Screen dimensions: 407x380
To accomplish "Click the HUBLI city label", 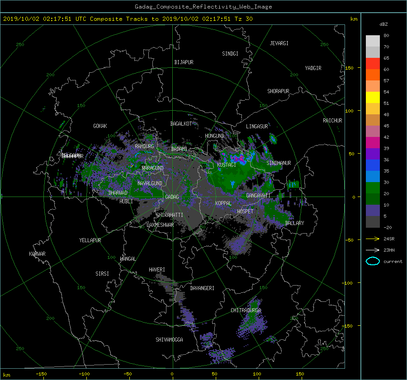I will coord(126,202).
